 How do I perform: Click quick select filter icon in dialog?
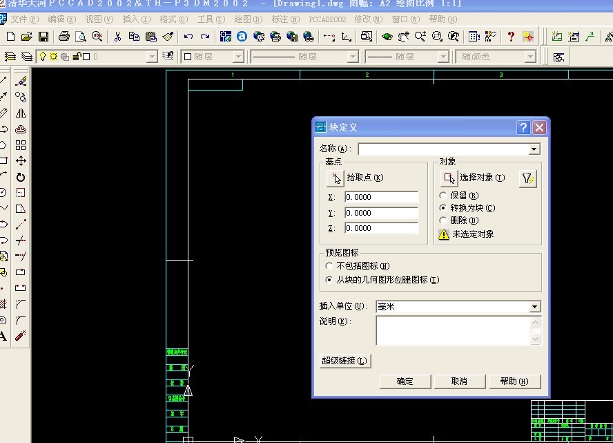[528, 179]
